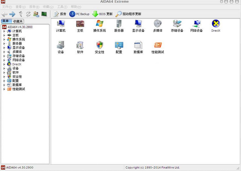This screenshot has height=171, width=241.
Task: Open the 安全性 shield icon in main pane
Action: pyautogui.click(x=99, y=47)
